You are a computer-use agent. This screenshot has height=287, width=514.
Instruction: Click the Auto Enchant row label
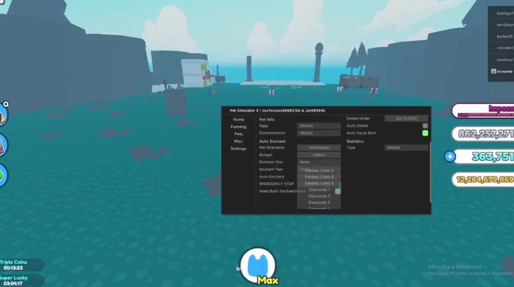(271, 177)
